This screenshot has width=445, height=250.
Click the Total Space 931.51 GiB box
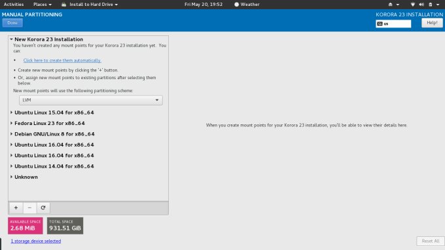65,226
